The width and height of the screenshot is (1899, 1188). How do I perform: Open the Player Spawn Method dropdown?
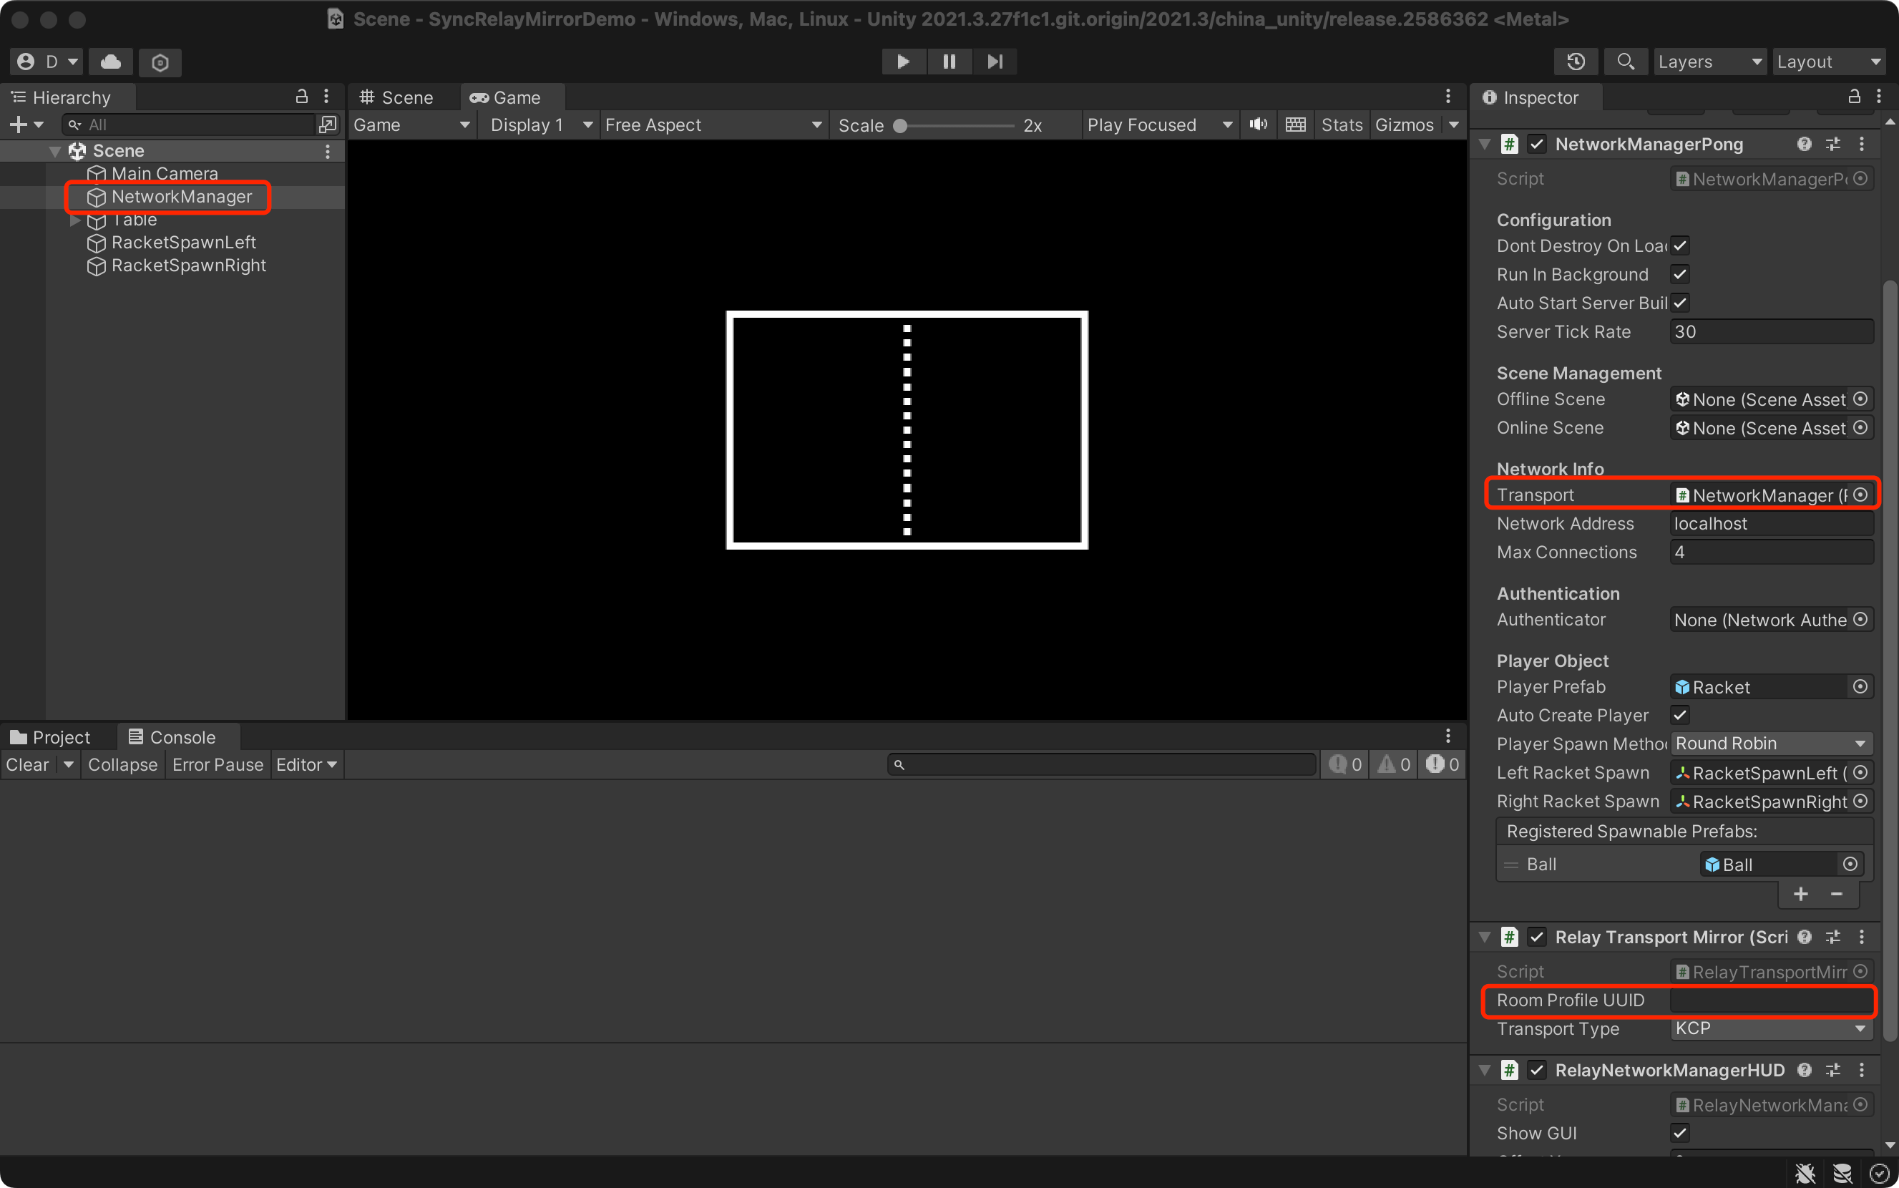point(1770,744)
